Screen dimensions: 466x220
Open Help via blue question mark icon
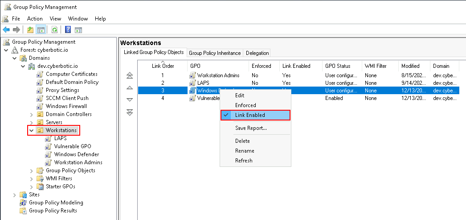pyautogui.click(x=68, y=30)
